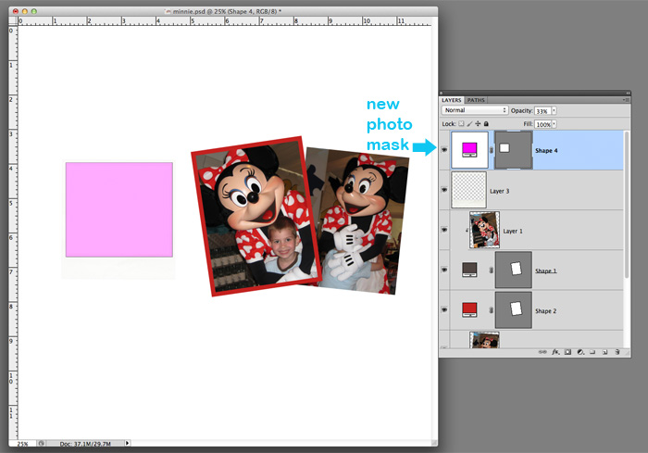The image size is (648, 453).
Task: Toggle visibility of Shape 4 layer
Action: pyautogui.click(x=444, y=150)
